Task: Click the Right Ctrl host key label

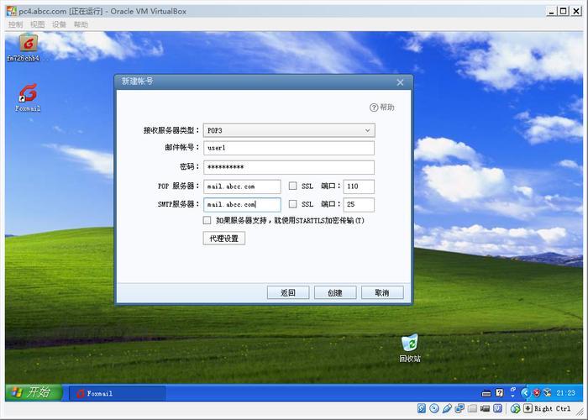Action: pyautogui.click(x=553, y=408)
